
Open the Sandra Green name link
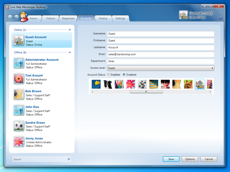(35, 123)
